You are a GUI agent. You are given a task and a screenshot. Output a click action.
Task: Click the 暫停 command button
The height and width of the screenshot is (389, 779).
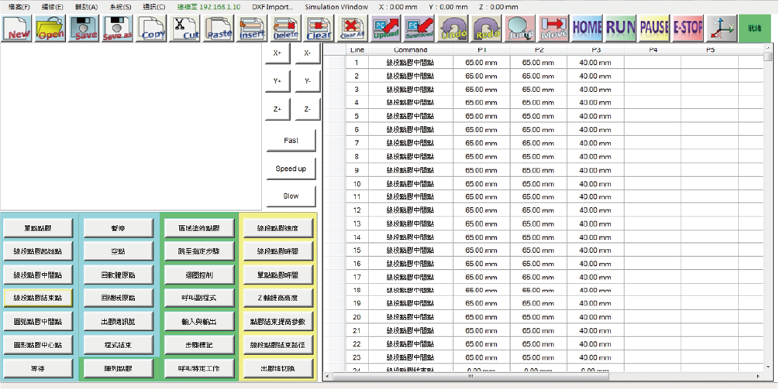[x=119, y=228]
